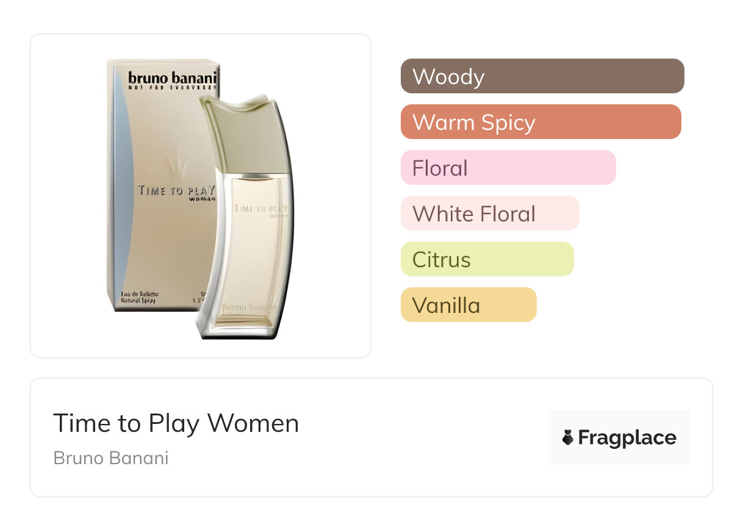Click the bruno banani logo on the box

[x=173, y=78]
